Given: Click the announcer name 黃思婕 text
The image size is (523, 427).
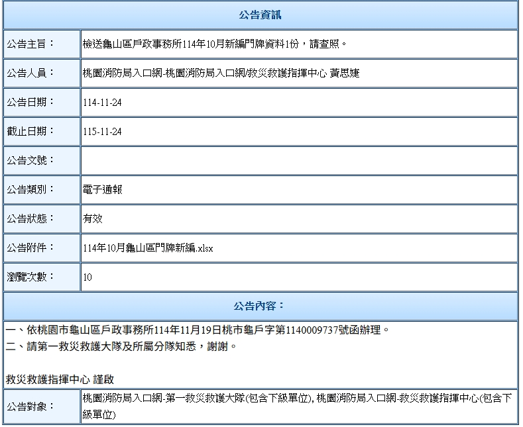Looking at the screenshot, I should (344, 73).
